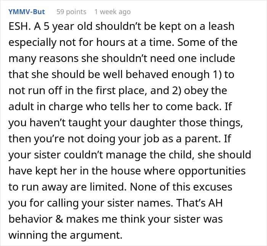Click the text 'That's AH' in the comment

point(199,203)
